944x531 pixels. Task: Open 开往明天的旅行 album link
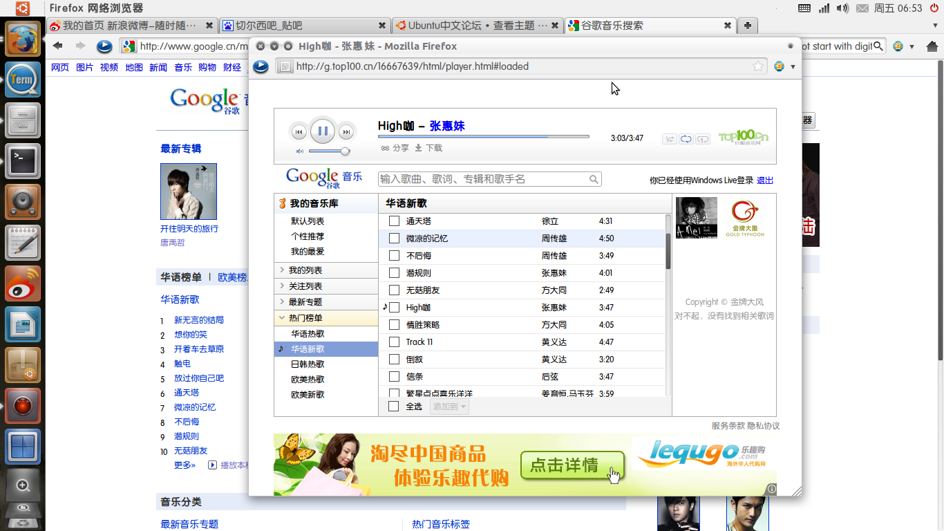tap(189, 229)
